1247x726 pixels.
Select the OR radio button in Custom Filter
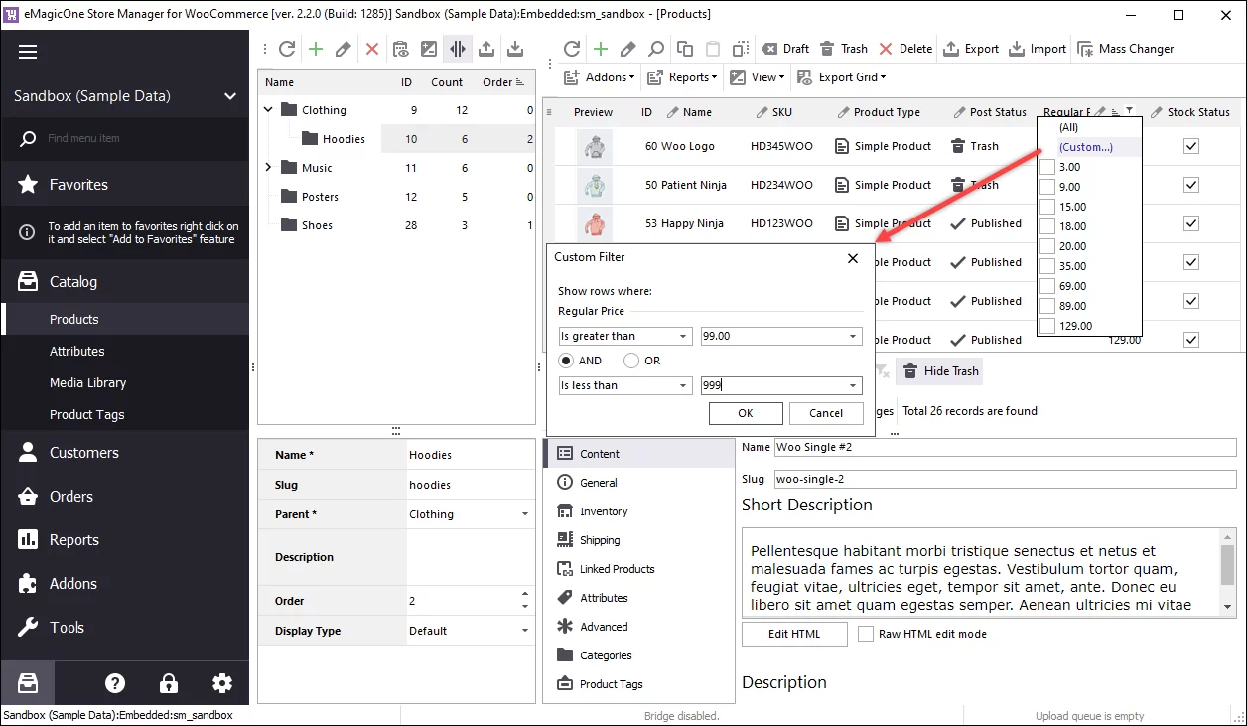632,361
